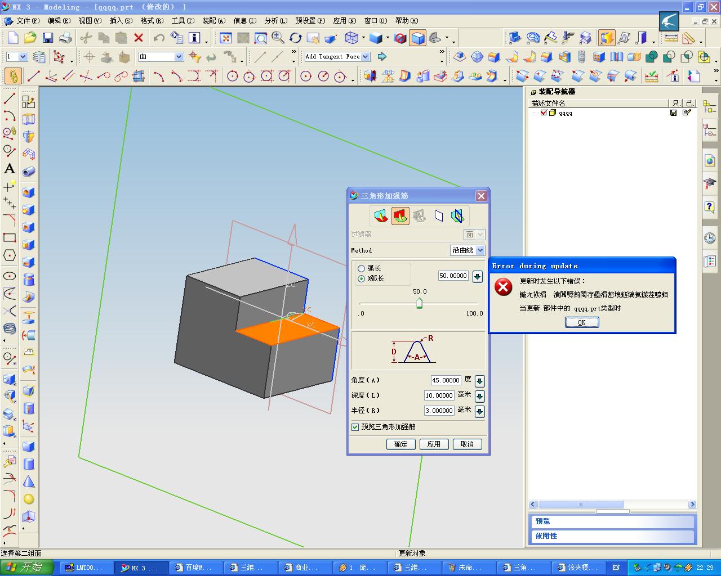Select the %弧长 radio button
721x576 pixels.
pos(362,278)
